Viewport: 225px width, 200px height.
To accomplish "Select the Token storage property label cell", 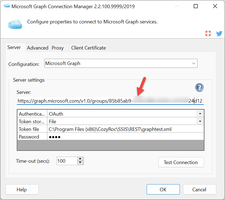I will click(x=32, y=121).
